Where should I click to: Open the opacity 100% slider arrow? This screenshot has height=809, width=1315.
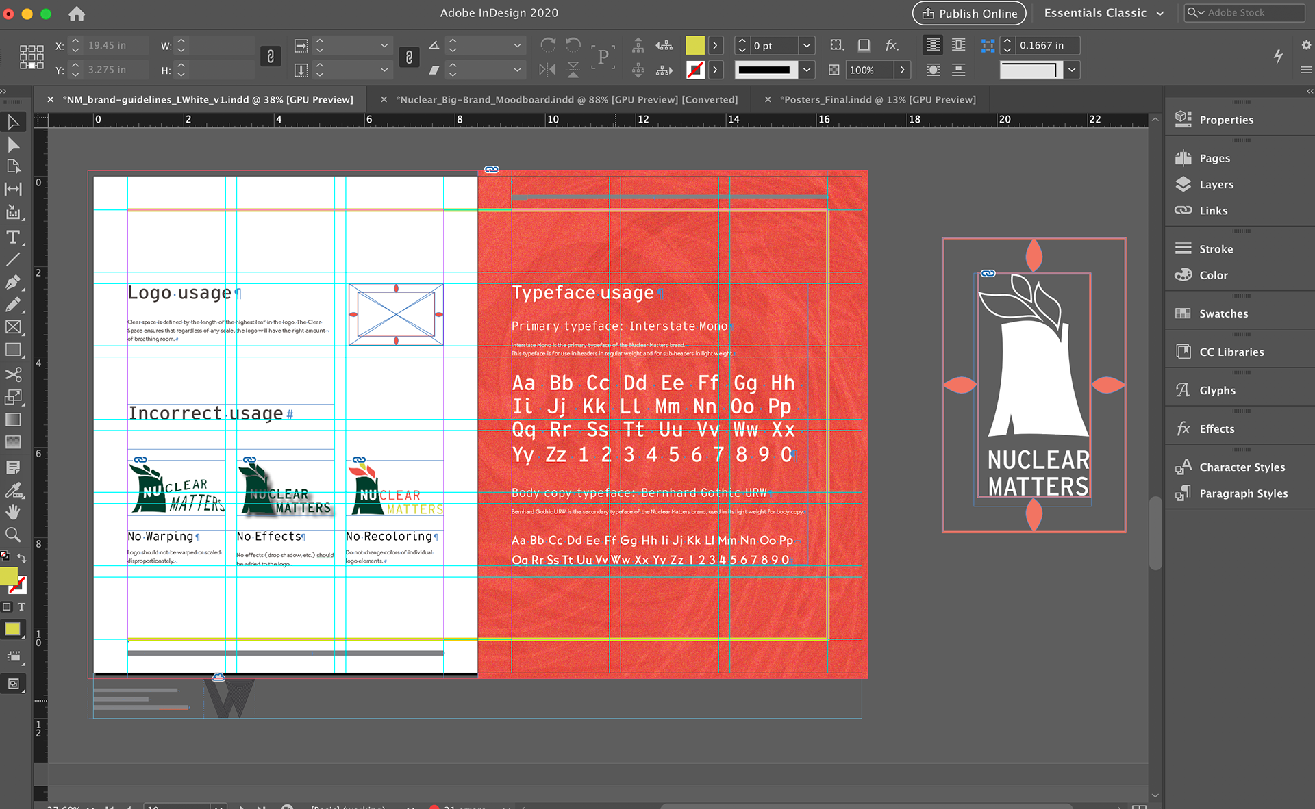click(x=903, y=70)
